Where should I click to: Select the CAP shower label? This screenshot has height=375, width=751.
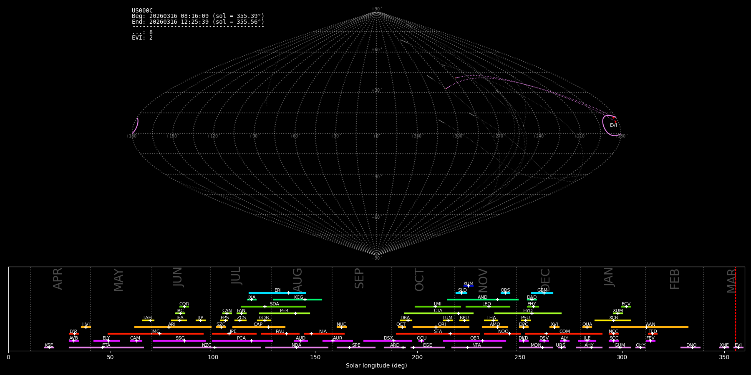tap(258, 325)
